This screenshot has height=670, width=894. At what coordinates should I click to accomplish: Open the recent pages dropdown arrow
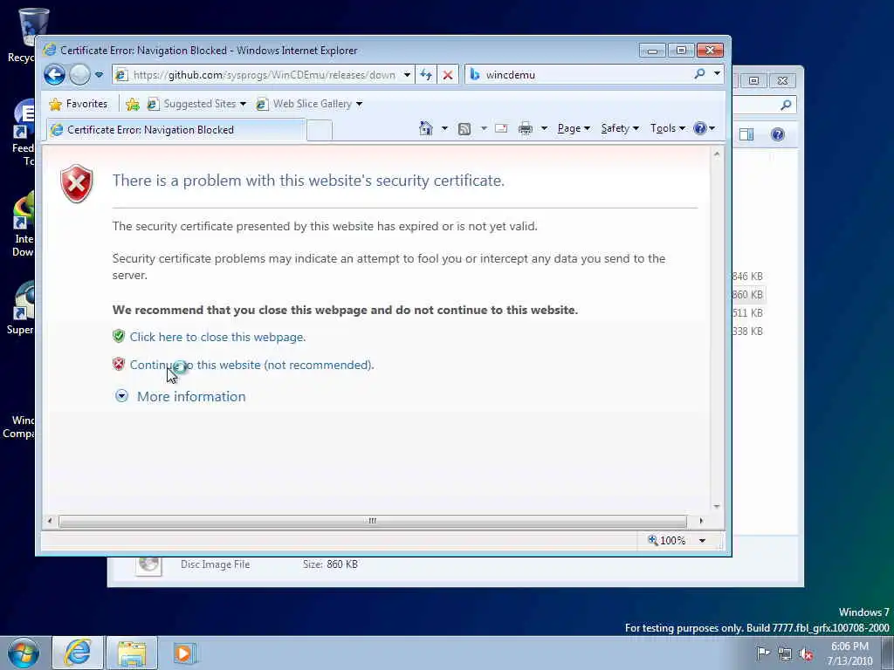[x=100, y=75]
